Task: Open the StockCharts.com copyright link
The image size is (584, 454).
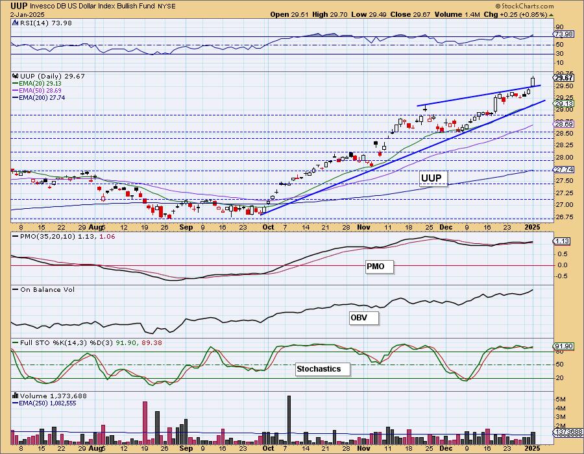Action: pos(524,6)
